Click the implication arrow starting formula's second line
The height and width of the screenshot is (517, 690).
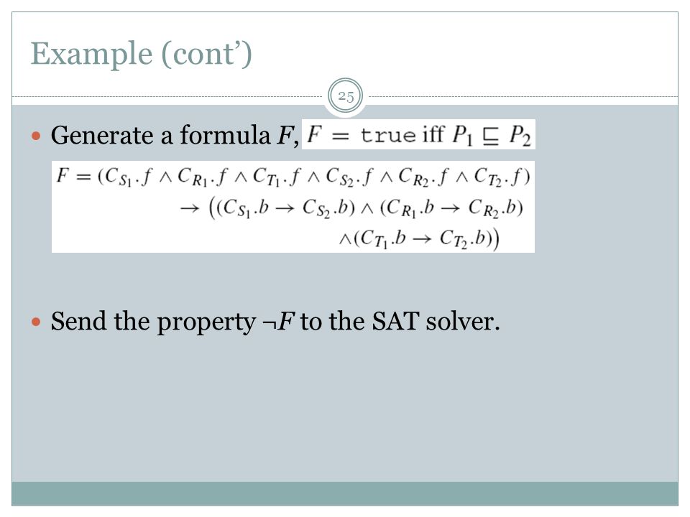[189, 208]
